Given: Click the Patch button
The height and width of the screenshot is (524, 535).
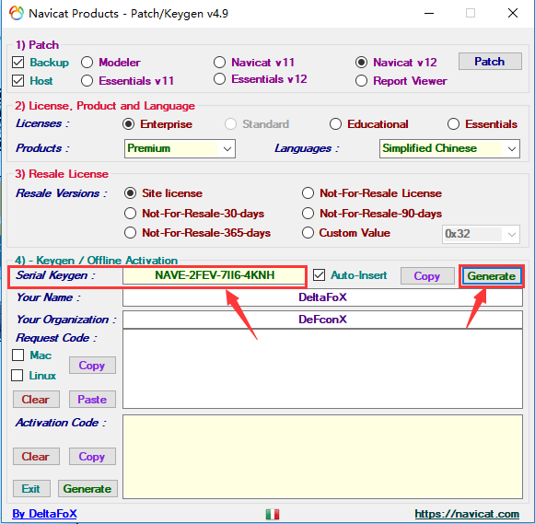Looking at the screenshot, I should tap(490, 62).
